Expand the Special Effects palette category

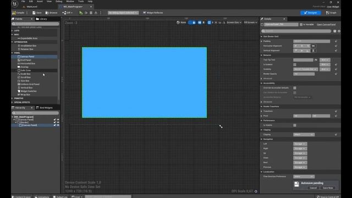[x=13, y=102]
